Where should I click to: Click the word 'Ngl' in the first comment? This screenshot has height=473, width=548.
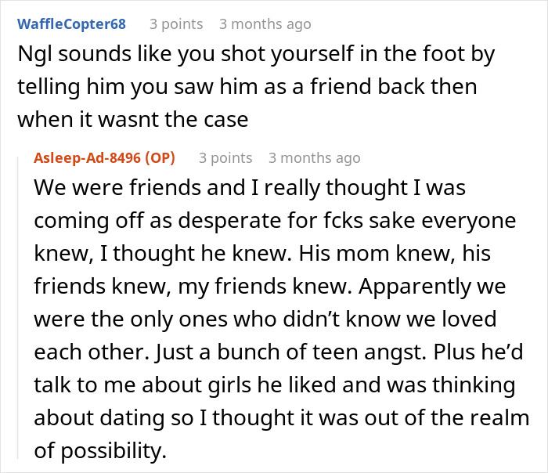click(34, 54)
